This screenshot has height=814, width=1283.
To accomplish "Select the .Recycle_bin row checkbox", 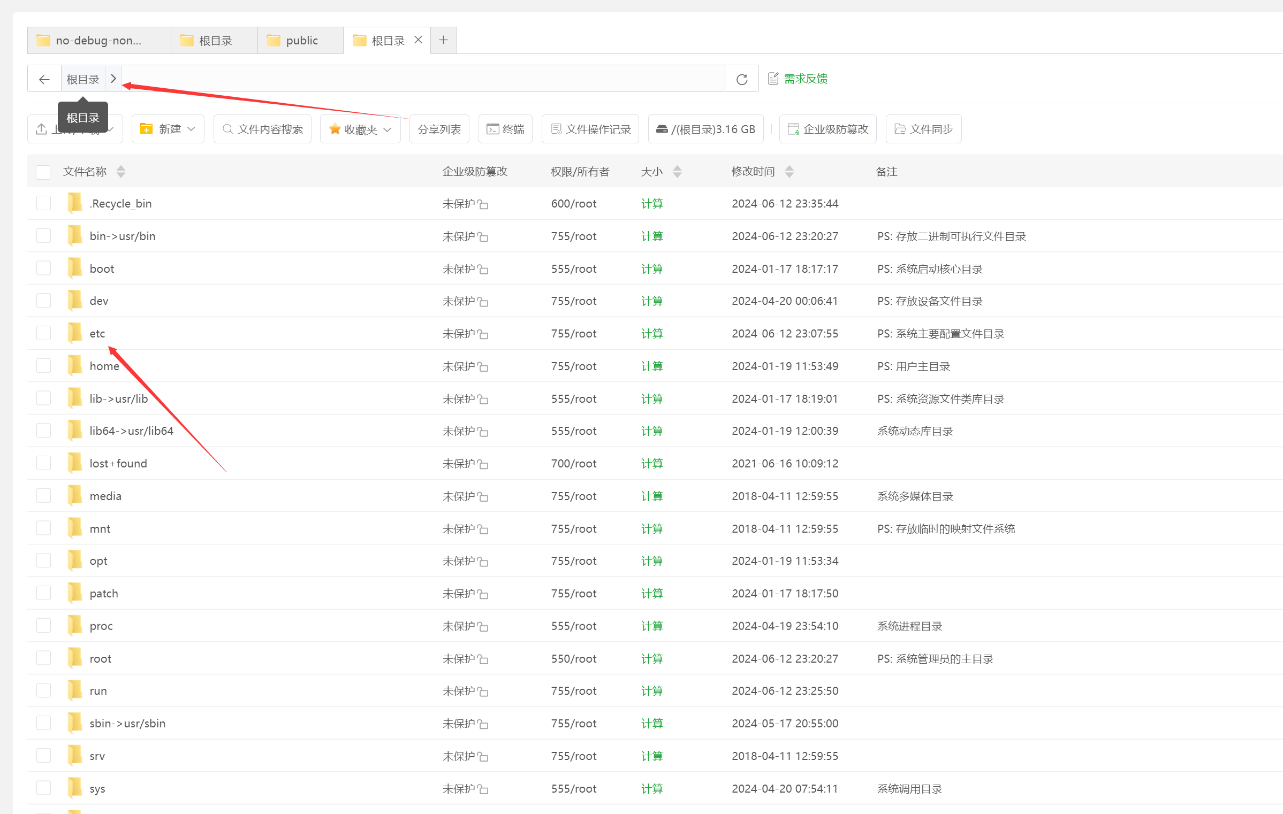I will click(43, 203).
